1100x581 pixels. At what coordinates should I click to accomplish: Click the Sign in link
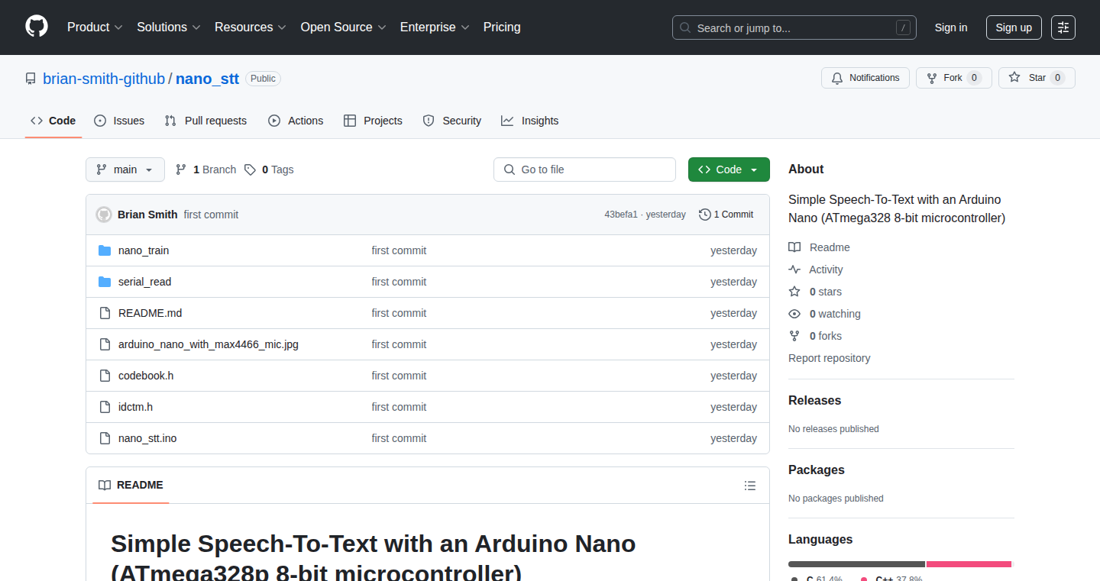point(951,27)
